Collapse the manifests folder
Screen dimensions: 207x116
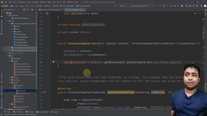coord(7,15)
